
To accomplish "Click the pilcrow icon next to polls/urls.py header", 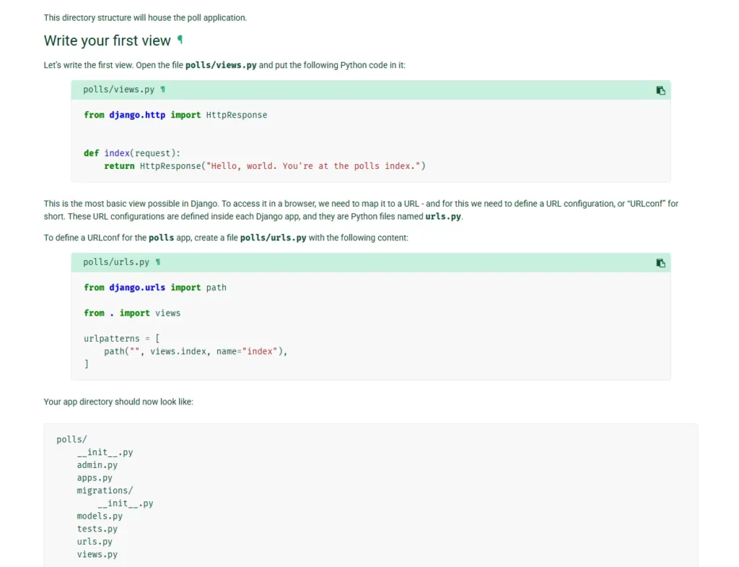I will click(158, 262).
